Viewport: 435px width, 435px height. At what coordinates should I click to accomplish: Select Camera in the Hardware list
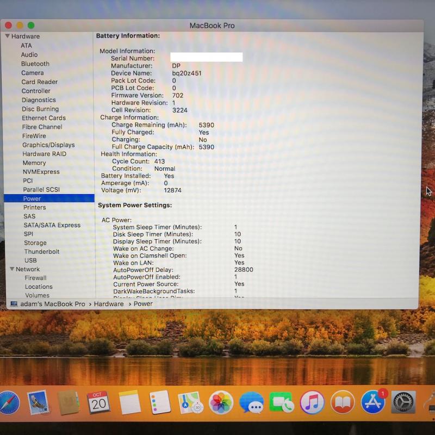[x=33, y=73]
